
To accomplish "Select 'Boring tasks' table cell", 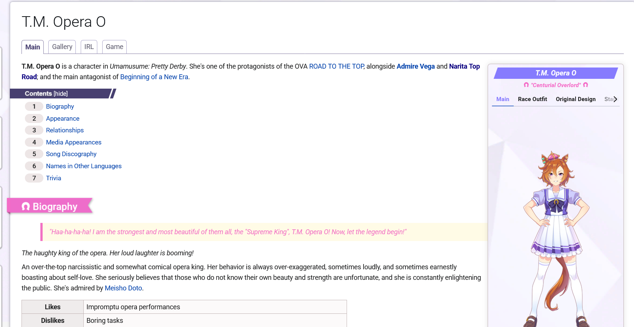I will click(215, 321).
